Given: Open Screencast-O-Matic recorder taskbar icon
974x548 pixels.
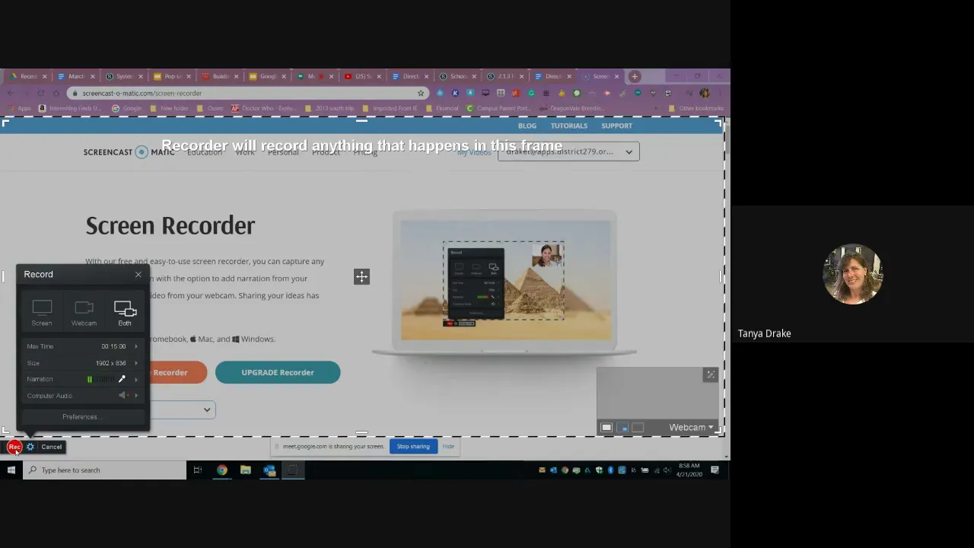Looking at the screenshot, I should coord(293,470).
